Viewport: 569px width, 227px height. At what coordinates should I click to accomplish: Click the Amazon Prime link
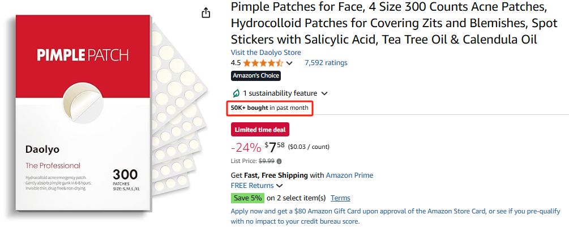click(x=349, y=175)
